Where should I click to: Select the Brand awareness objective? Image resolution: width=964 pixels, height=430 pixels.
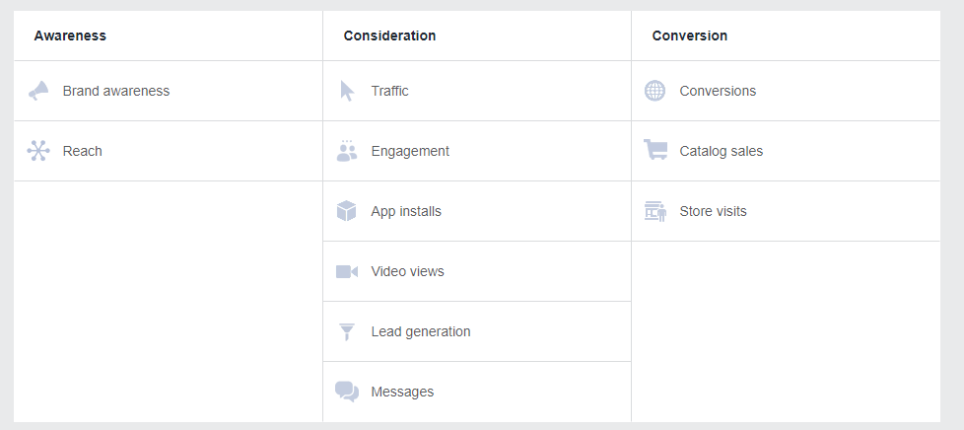[x=116, y=91]
